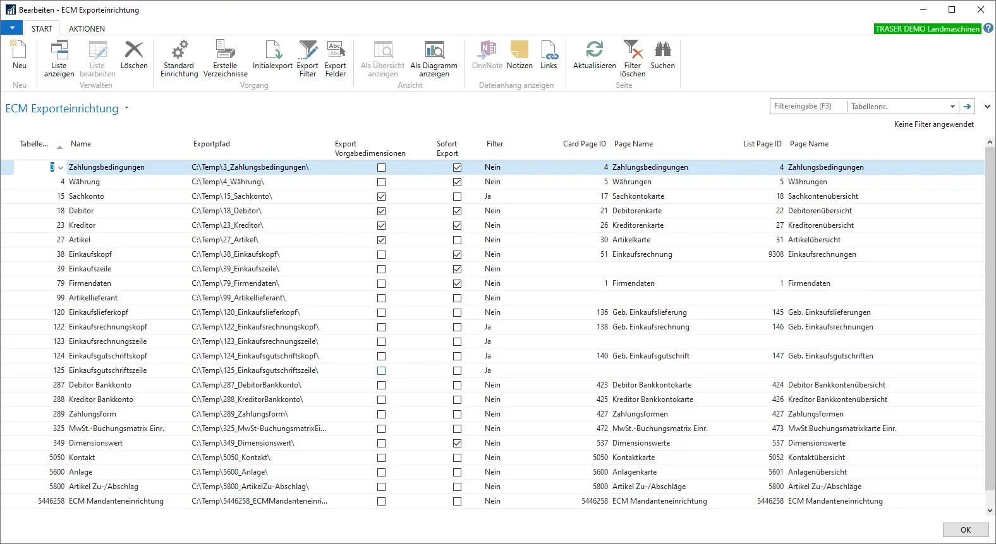
Task: Toggle Export Vorgabedimensionen for Einkaufsgutschriftszeile
Action: click(381, 370)
